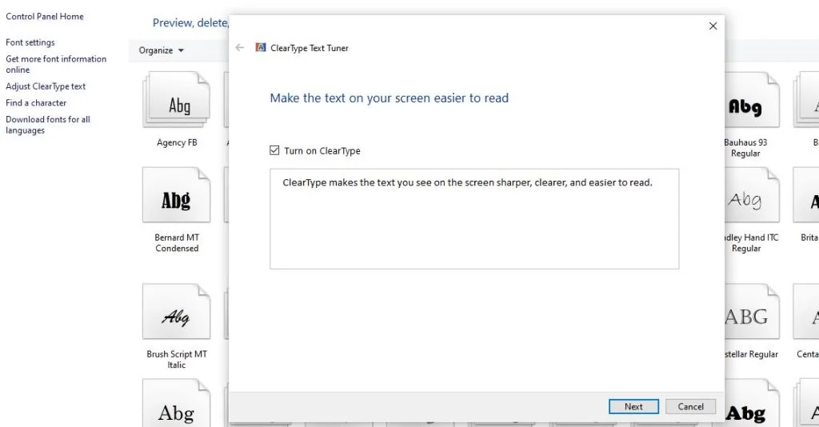Viewport: 819px width, 427px height.
Task: Uncheck the Turn on ClearType checkbox
Action: tap(274, 150)
